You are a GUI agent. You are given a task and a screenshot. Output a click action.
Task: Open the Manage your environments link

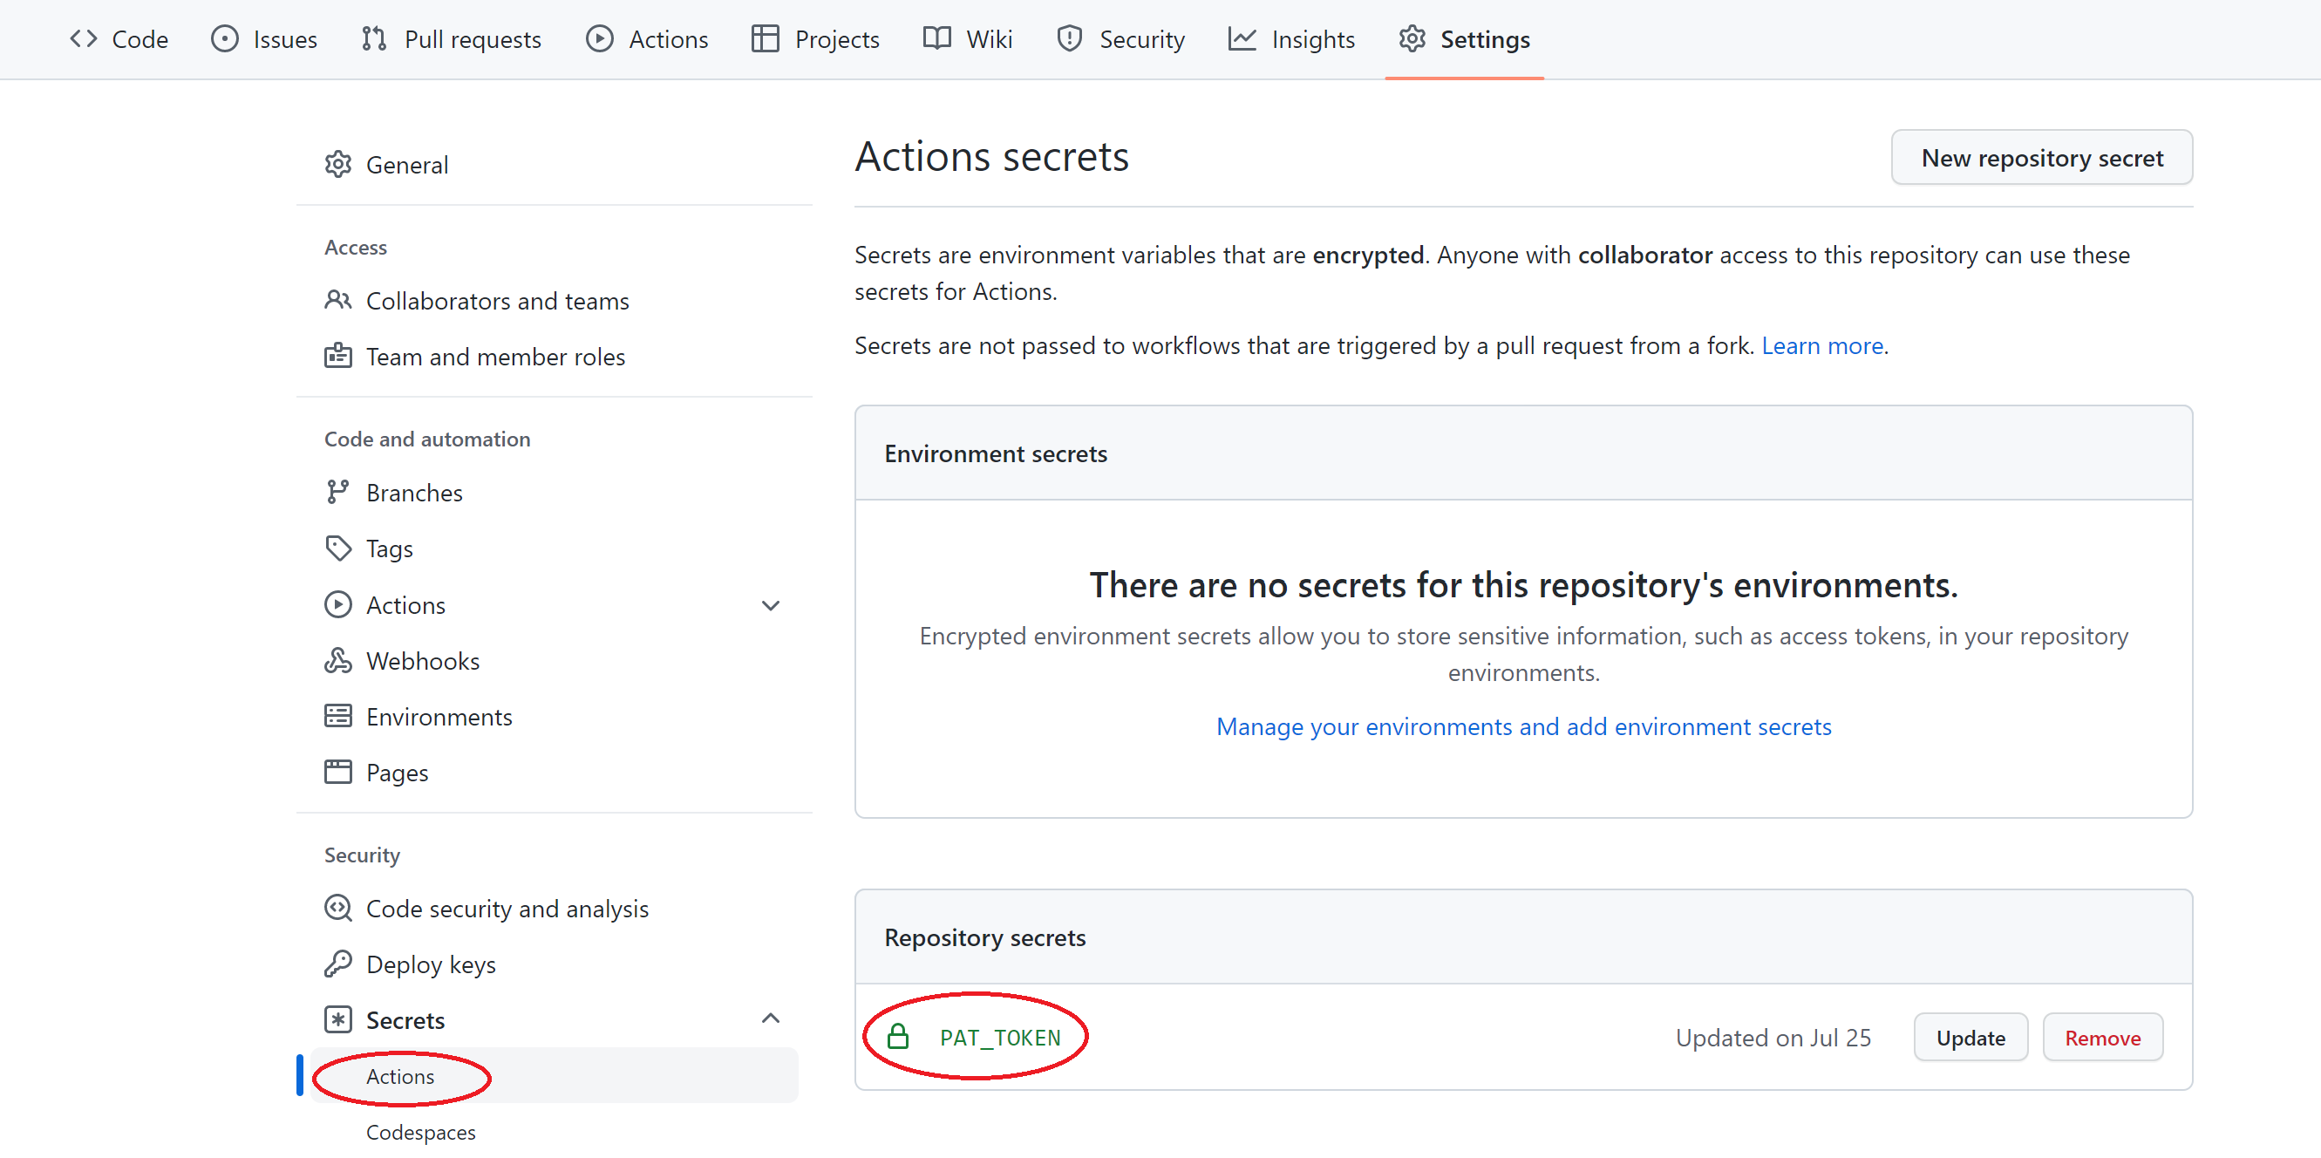tap(1522, 726)
